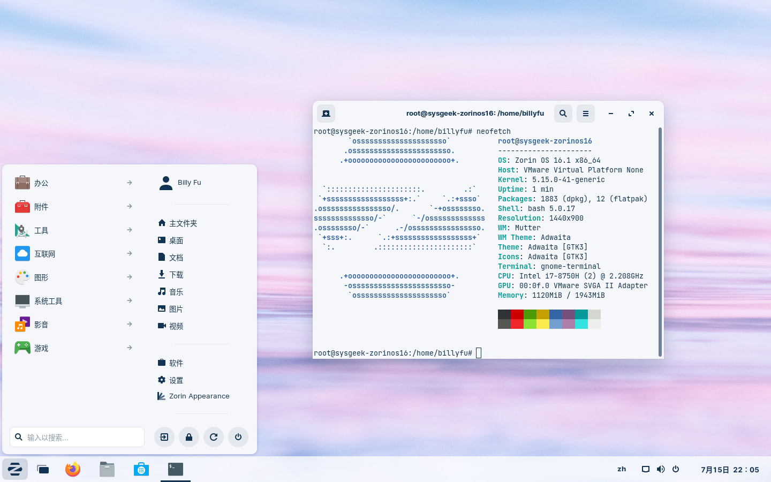Click the terminal vertical scrollbar
This screenshot has width=771, height=482.
(x=660, y=242)
